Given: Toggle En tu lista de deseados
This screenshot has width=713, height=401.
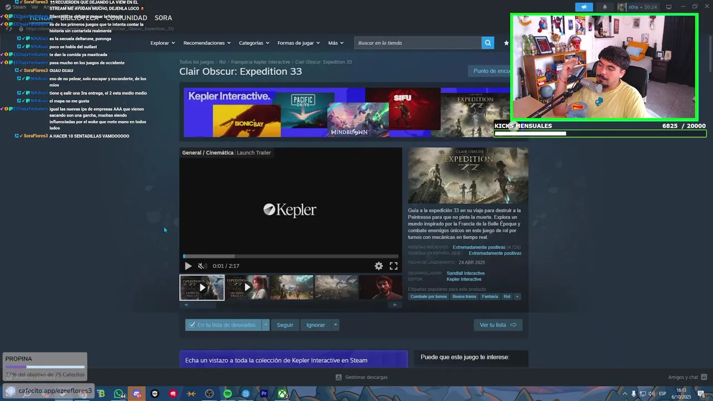Looking at the screenshot, I should (x=223, y=325).
